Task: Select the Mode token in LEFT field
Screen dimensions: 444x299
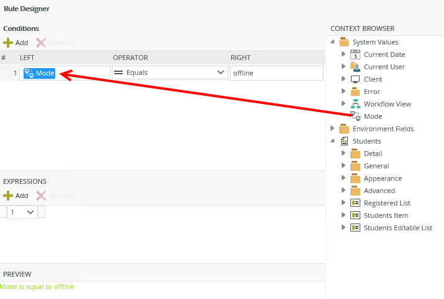Action: point(39,73)
